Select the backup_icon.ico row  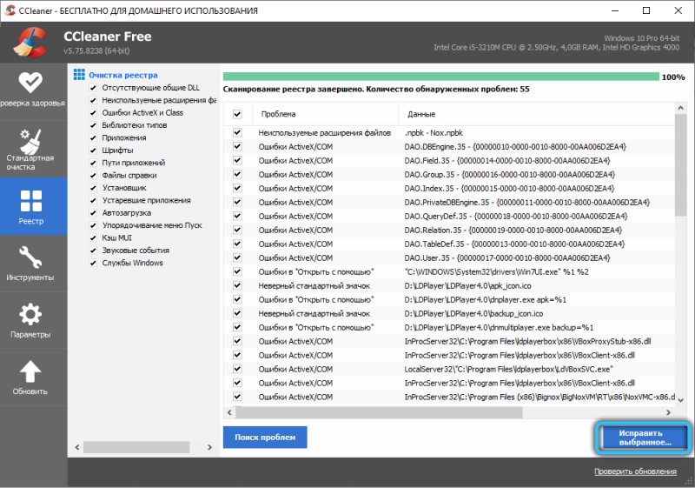pos(449,313)
